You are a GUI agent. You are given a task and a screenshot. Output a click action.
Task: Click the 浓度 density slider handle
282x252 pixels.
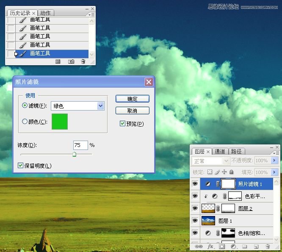tap(74, 154)
